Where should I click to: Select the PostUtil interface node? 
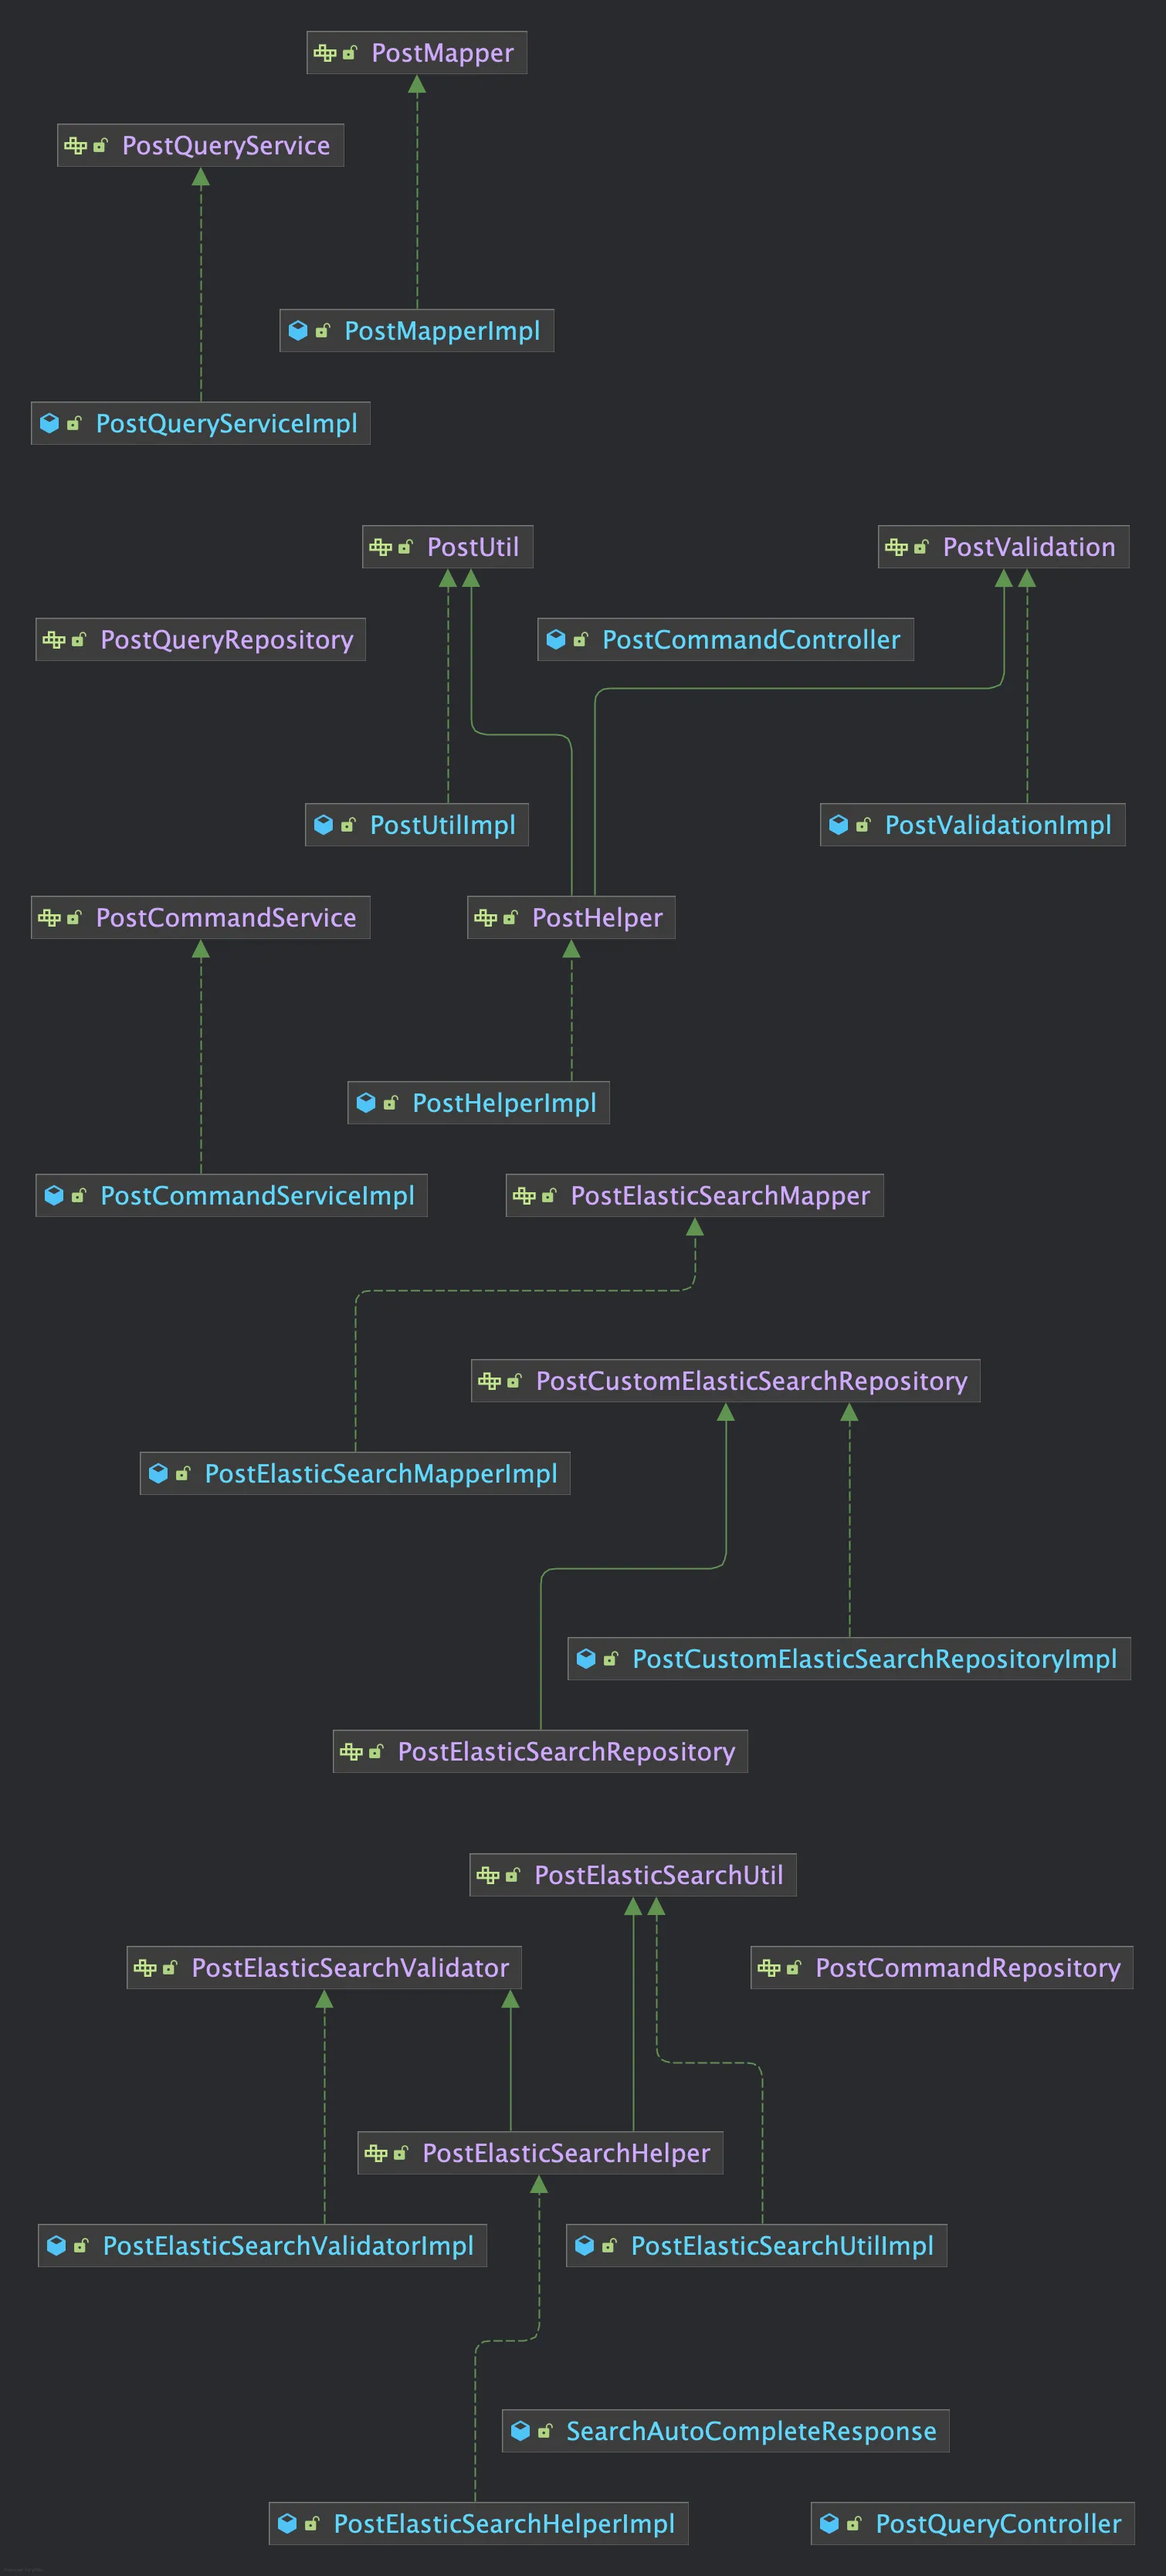tap(447, 547)
